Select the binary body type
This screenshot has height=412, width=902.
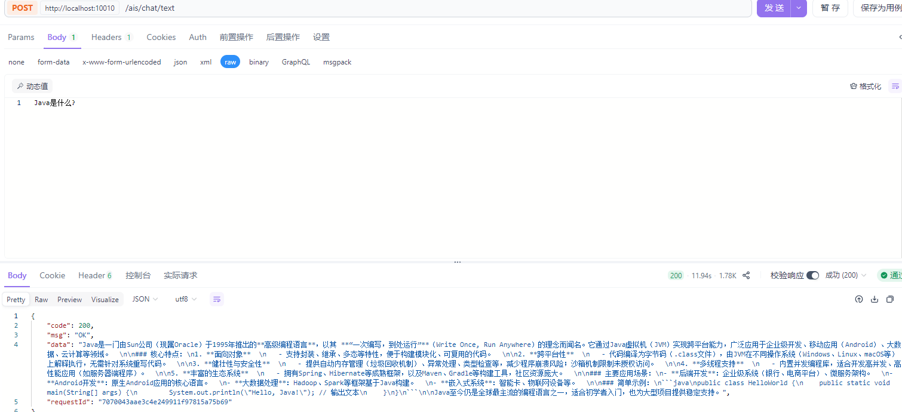pos(259,62)
